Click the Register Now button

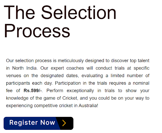click(39, 123)
